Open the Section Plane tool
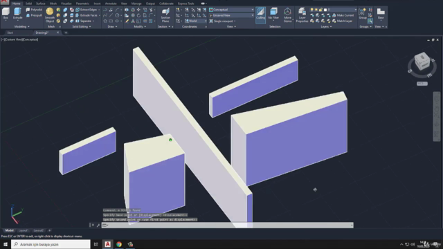The height and width of the screenshot is (249, 443). point(165,15)
